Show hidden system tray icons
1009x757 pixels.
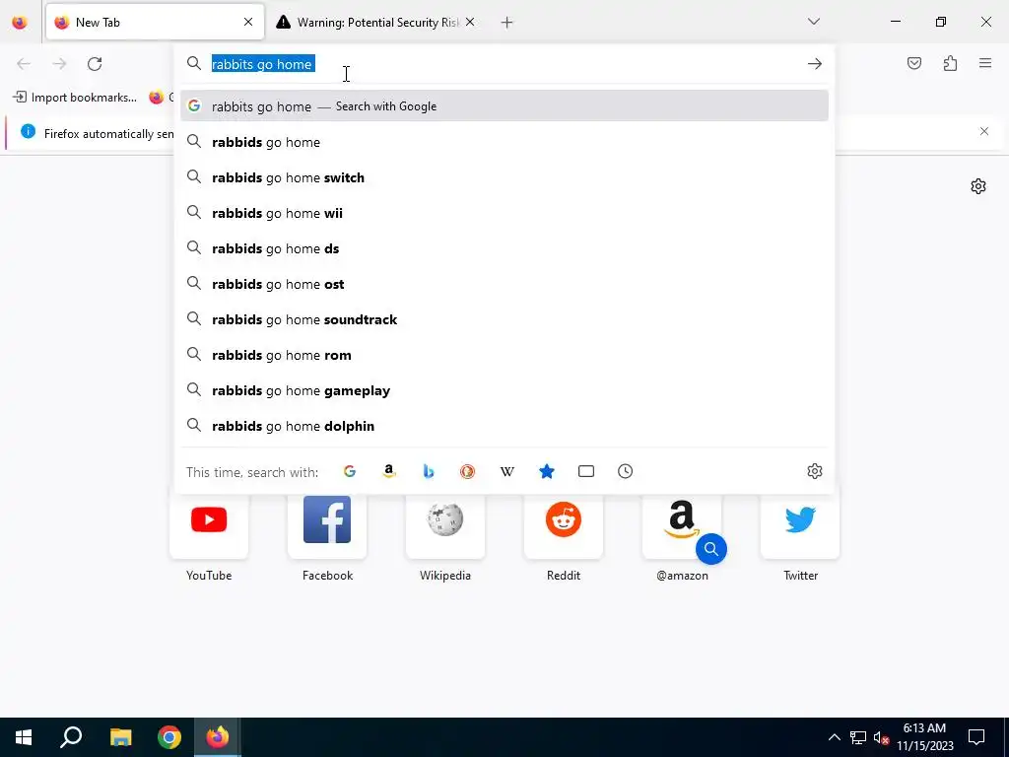[834, 737]
